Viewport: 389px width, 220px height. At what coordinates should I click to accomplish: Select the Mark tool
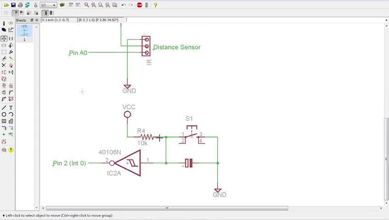(11, 30)
